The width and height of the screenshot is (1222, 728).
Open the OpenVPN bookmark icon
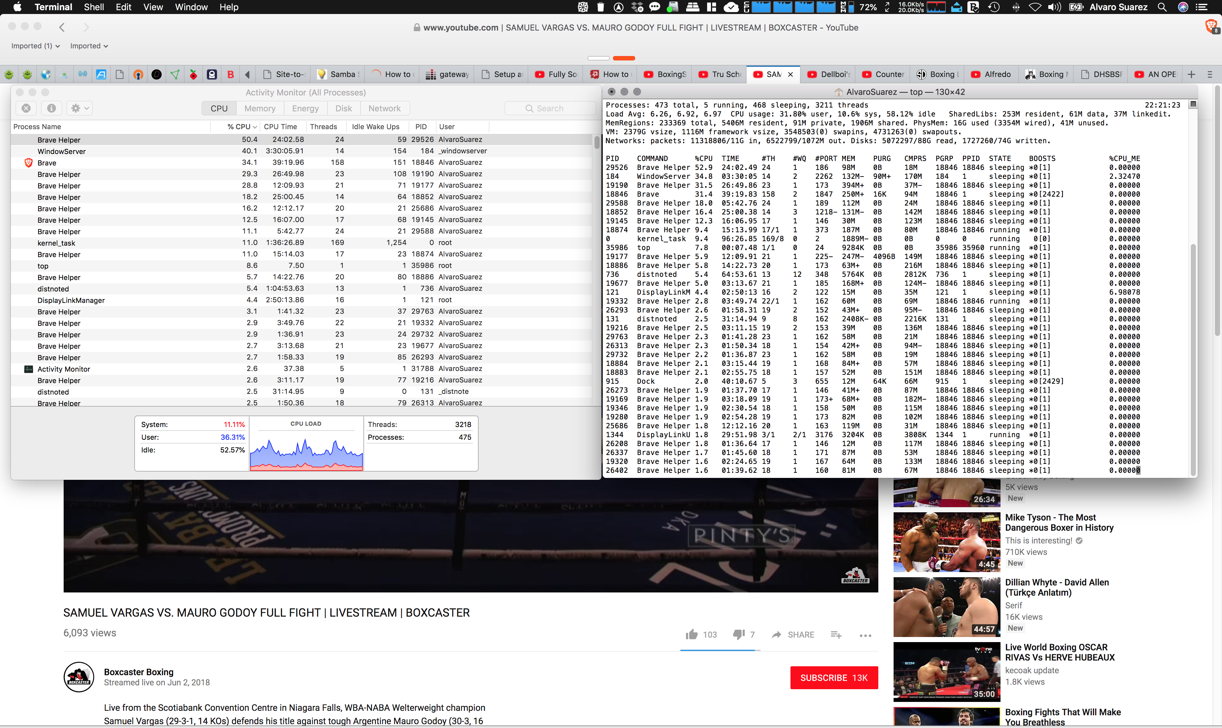138,74
